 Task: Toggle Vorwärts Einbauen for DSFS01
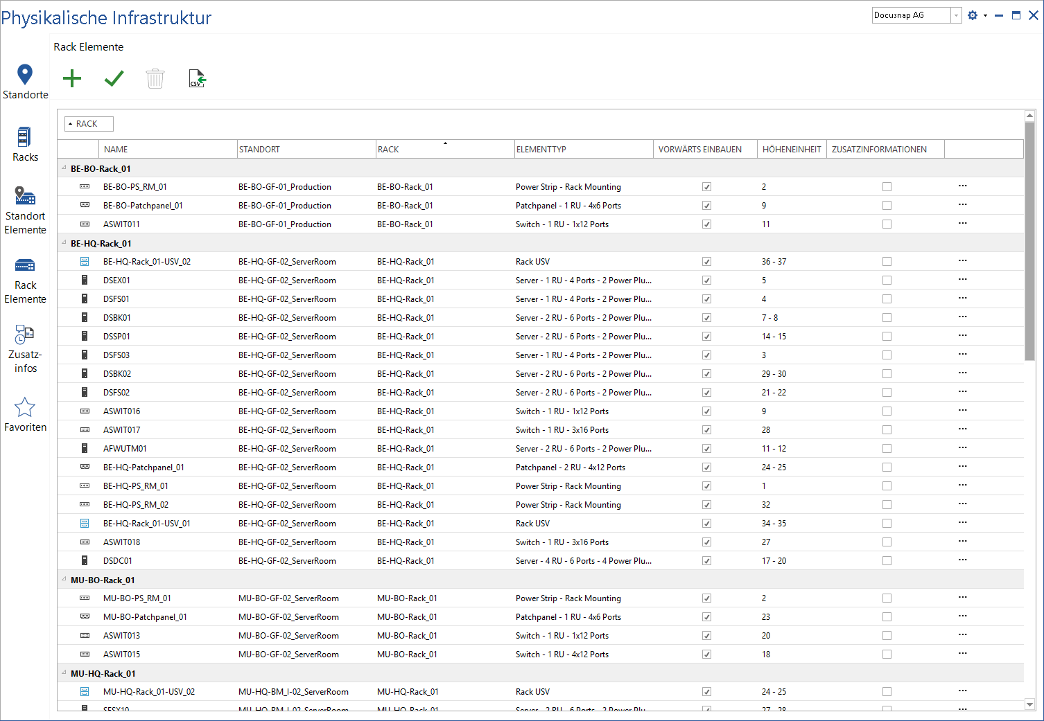tap(706, 299)
